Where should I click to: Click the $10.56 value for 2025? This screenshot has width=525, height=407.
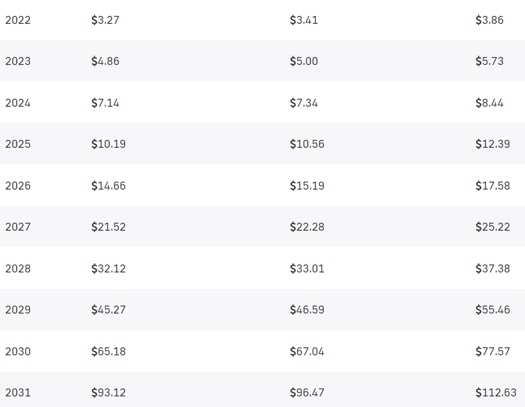307,144
